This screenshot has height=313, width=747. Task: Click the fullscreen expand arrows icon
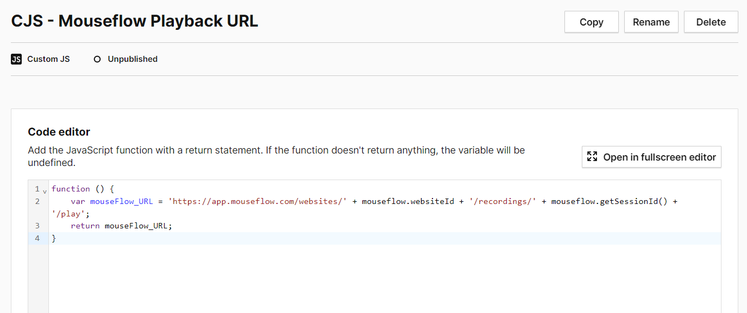click(592, 157)
